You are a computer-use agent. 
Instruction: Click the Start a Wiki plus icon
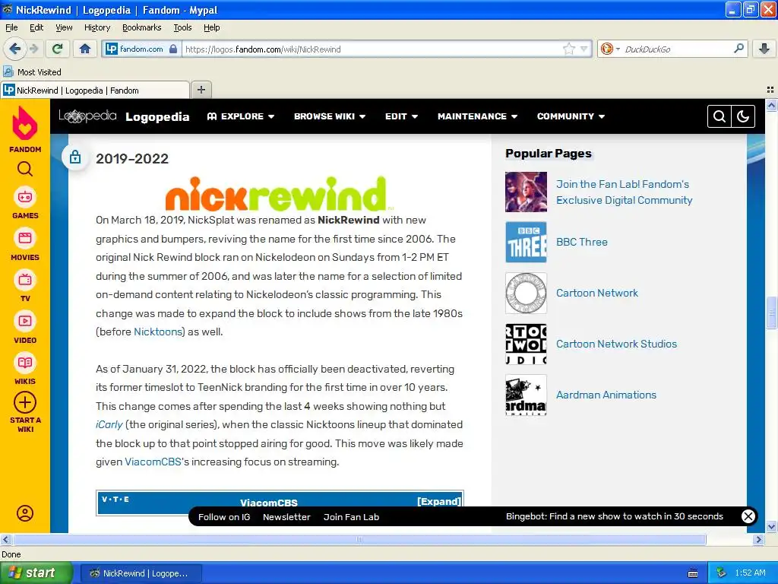coord(25,403)
